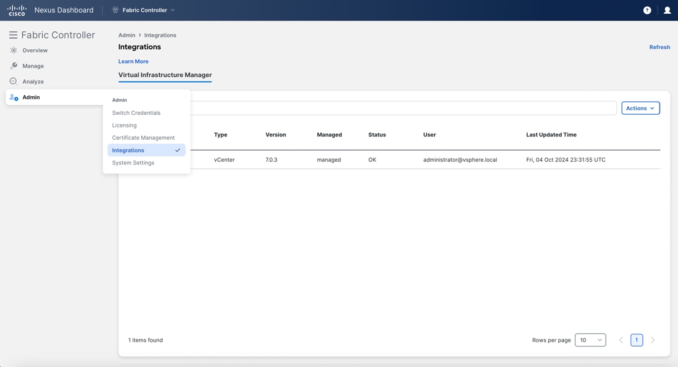Click the managed cell value

click(329, 160)
